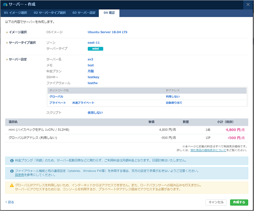Switch to the 01 イメージ選択 tab
Image resolution: width=254 pixels, height=211 pixels.
(16, 13)
